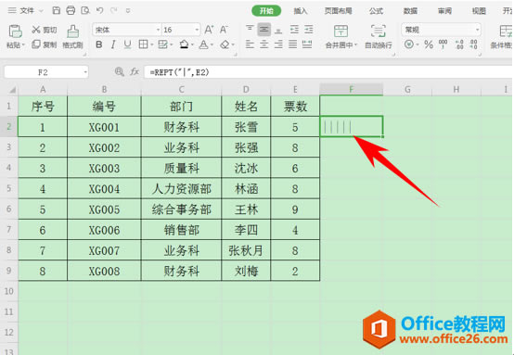The width and height of the screenshot is (514, 355).
Task: Apply the cell borders icon
Action: click(x=143, y=44)
